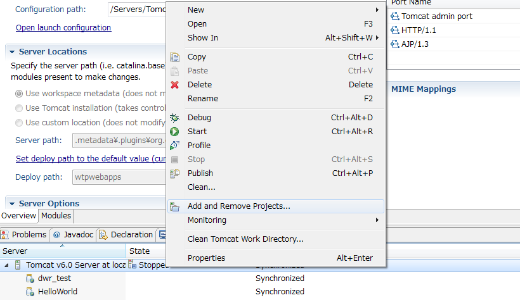
Task: Click the HTTP/1.1 port icon
Action: (394, 30)
